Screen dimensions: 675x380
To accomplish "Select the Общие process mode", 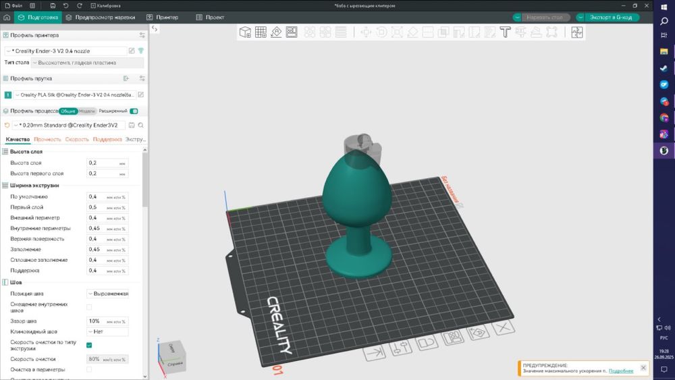I will 68,111.
